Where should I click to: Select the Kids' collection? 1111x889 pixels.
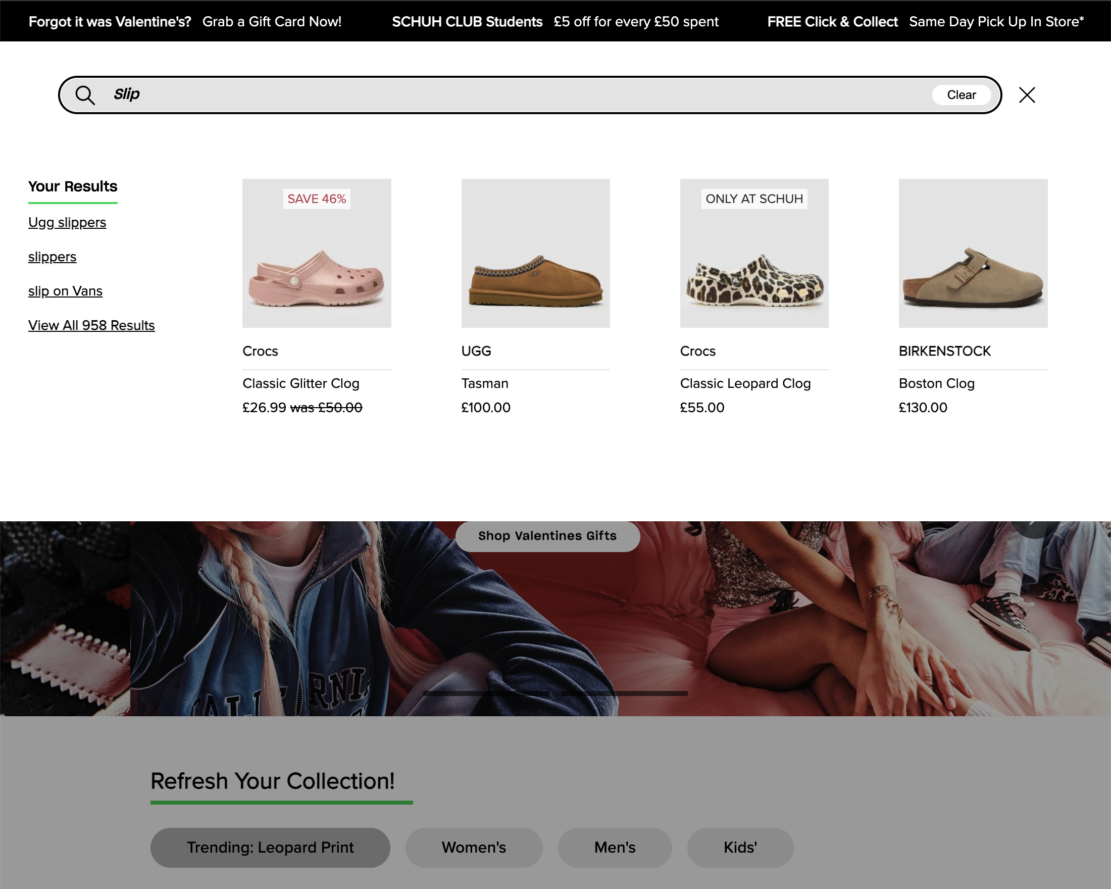pyautogui.click(x=739, y=847)
